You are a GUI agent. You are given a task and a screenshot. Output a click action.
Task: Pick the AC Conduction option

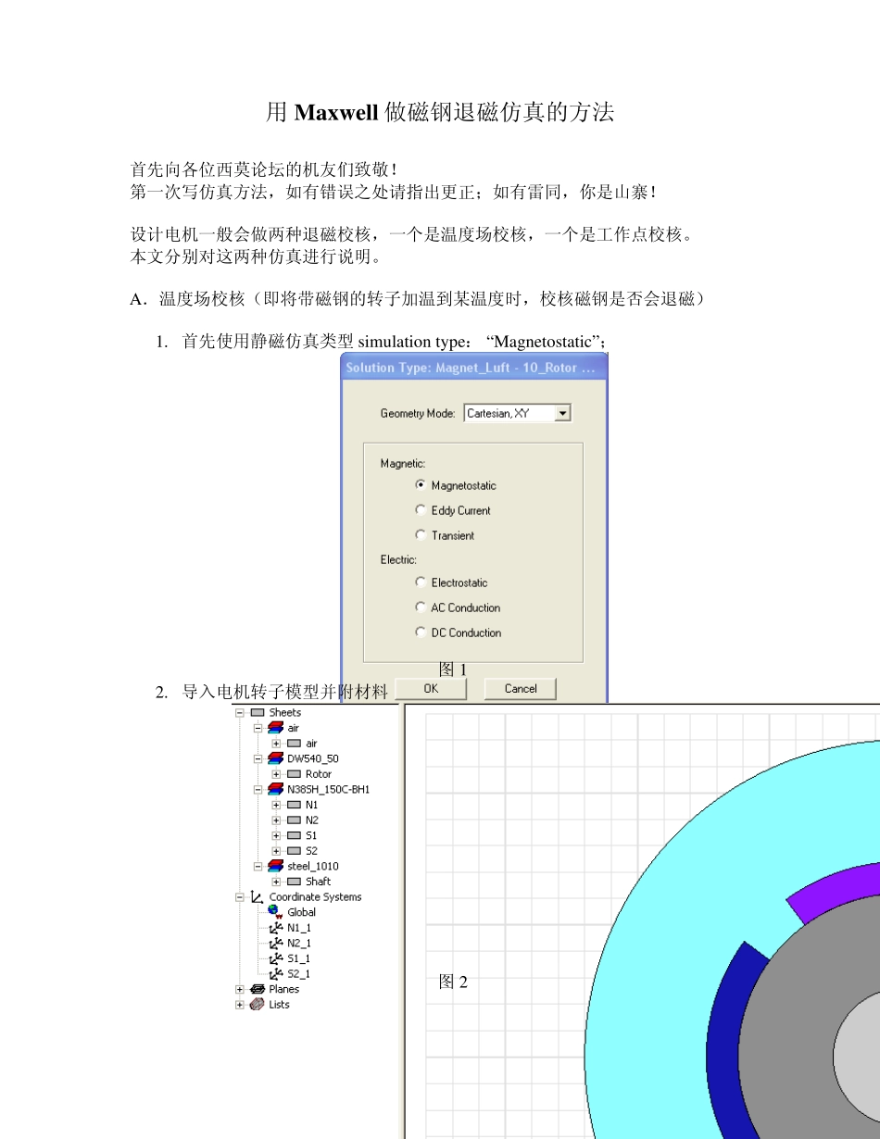click(421, 607)
